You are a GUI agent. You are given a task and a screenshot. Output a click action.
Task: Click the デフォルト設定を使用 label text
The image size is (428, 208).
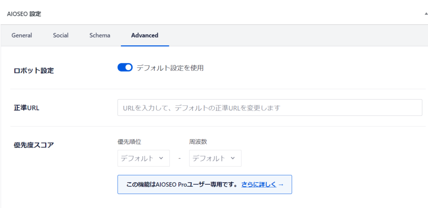pyautogui.click(x=170, y=68)
